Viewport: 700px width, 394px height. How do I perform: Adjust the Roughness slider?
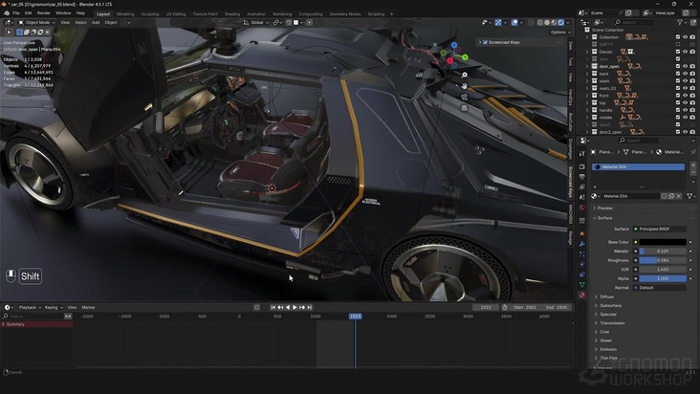tap(663, 260)
